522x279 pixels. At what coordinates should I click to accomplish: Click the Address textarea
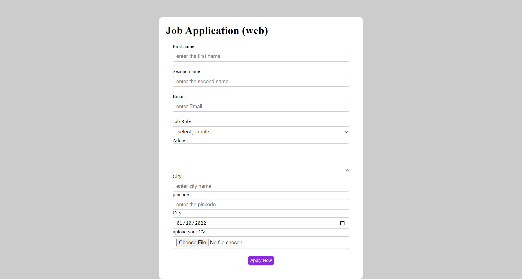[261, 158]
